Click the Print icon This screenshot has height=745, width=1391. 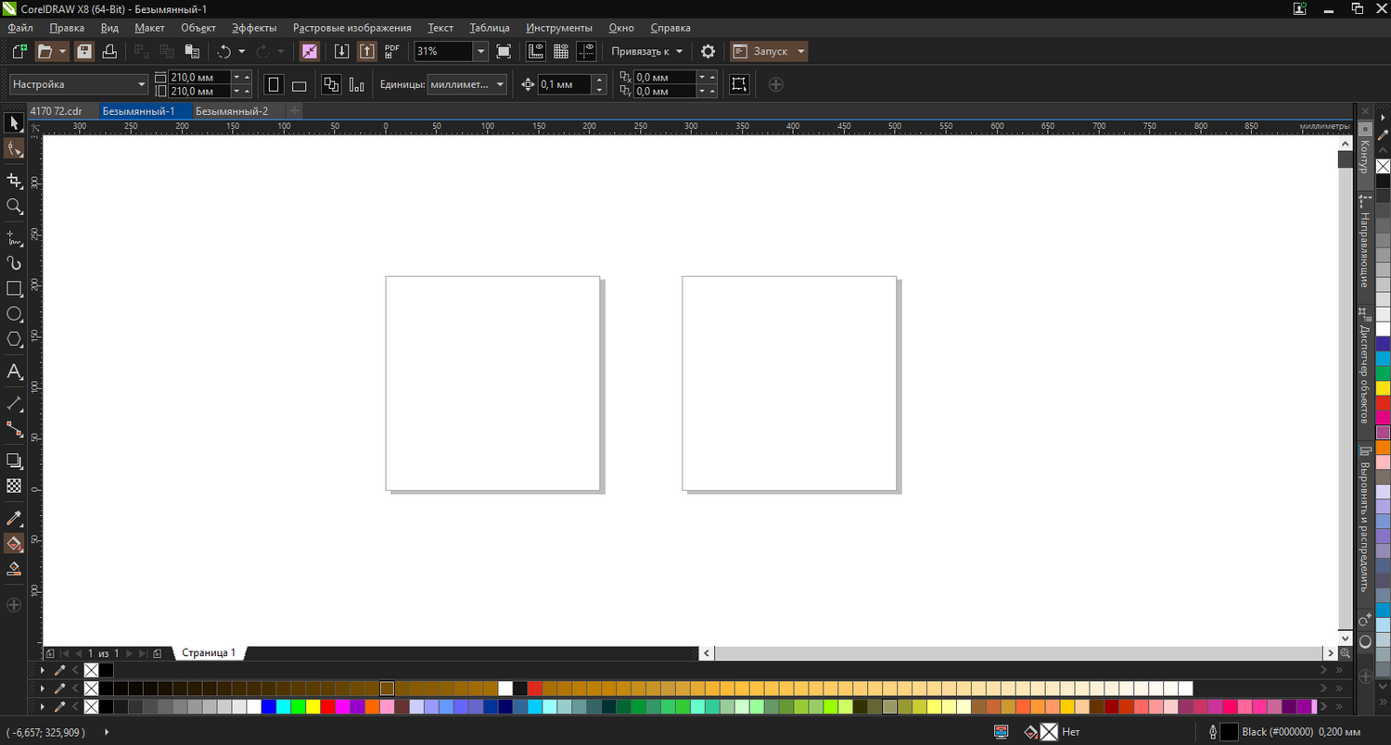(x=109, y=52)
